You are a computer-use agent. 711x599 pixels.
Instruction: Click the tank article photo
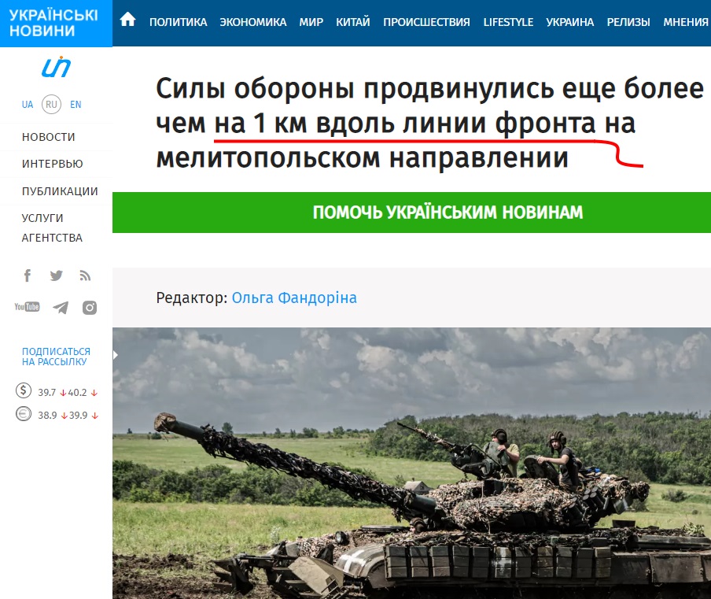pyautogui.click(x=411, y=464)
